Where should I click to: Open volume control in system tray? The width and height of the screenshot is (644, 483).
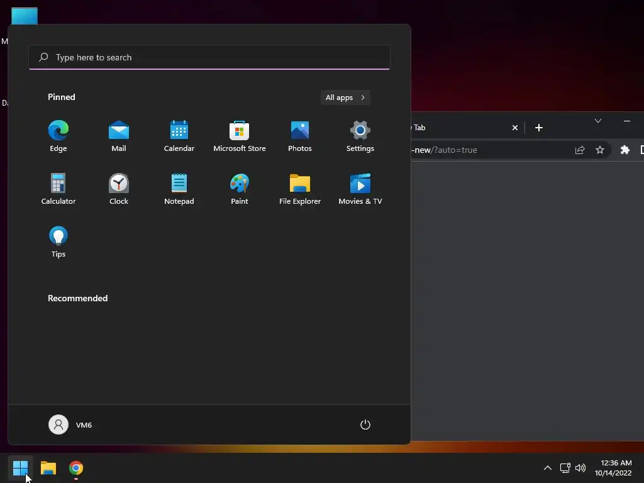580,468
